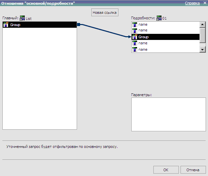
Task: Click the scrollbar thumb of Подробности list
Action: point(203,35)
